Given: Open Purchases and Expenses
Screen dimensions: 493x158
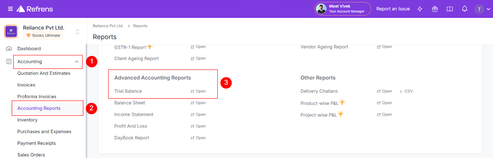Looking at the screenshot, I should pos(44,132).
